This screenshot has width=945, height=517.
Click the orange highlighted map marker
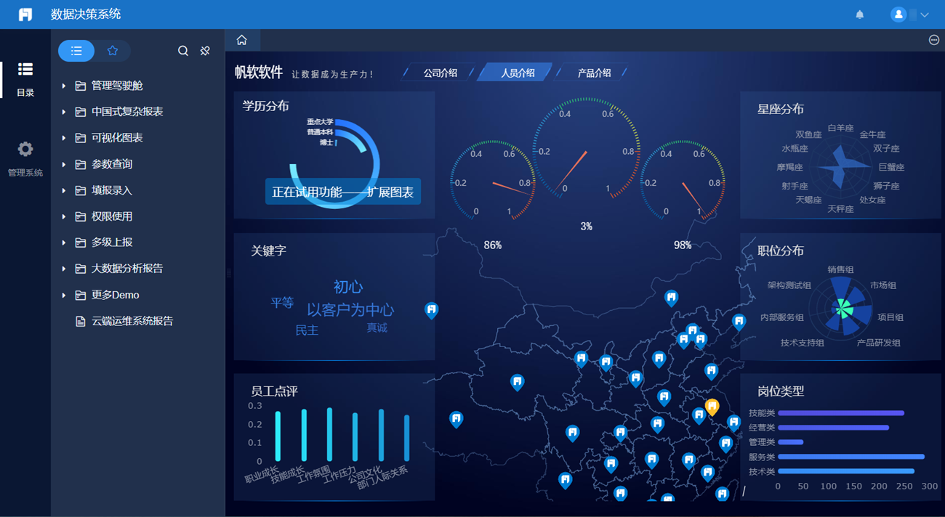712,407
